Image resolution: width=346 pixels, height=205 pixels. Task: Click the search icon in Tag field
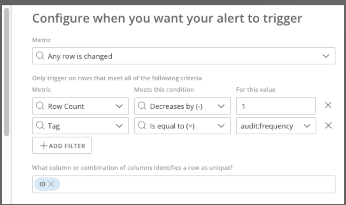point(40,126)
